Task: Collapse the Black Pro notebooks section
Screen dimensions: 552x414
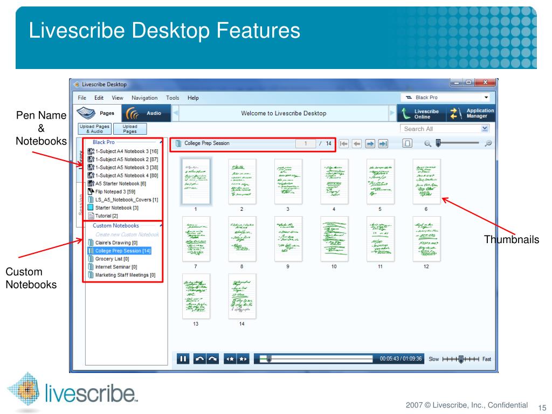Action: [161, 142]
